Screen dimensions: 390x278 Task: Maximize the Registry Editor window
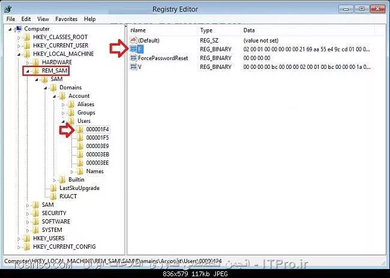[362, 9]
